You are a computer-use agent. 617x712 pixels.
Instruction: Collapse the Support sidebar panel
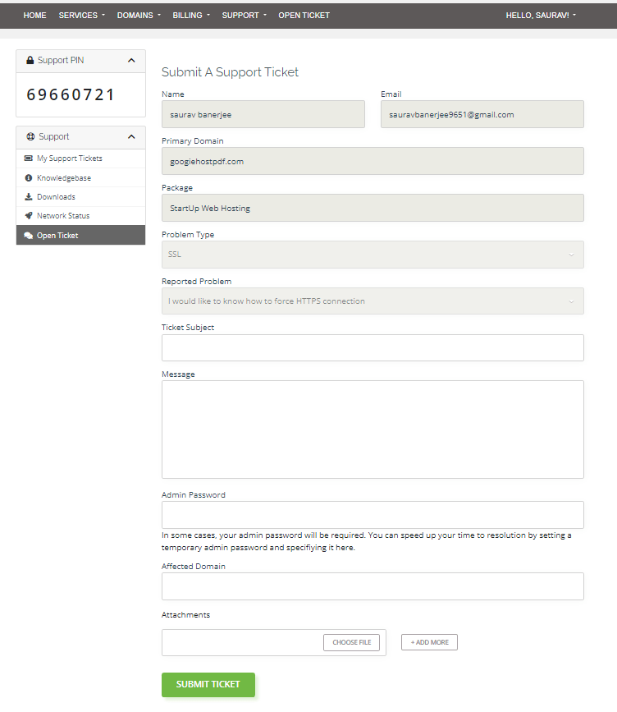[x=131, y=136]
